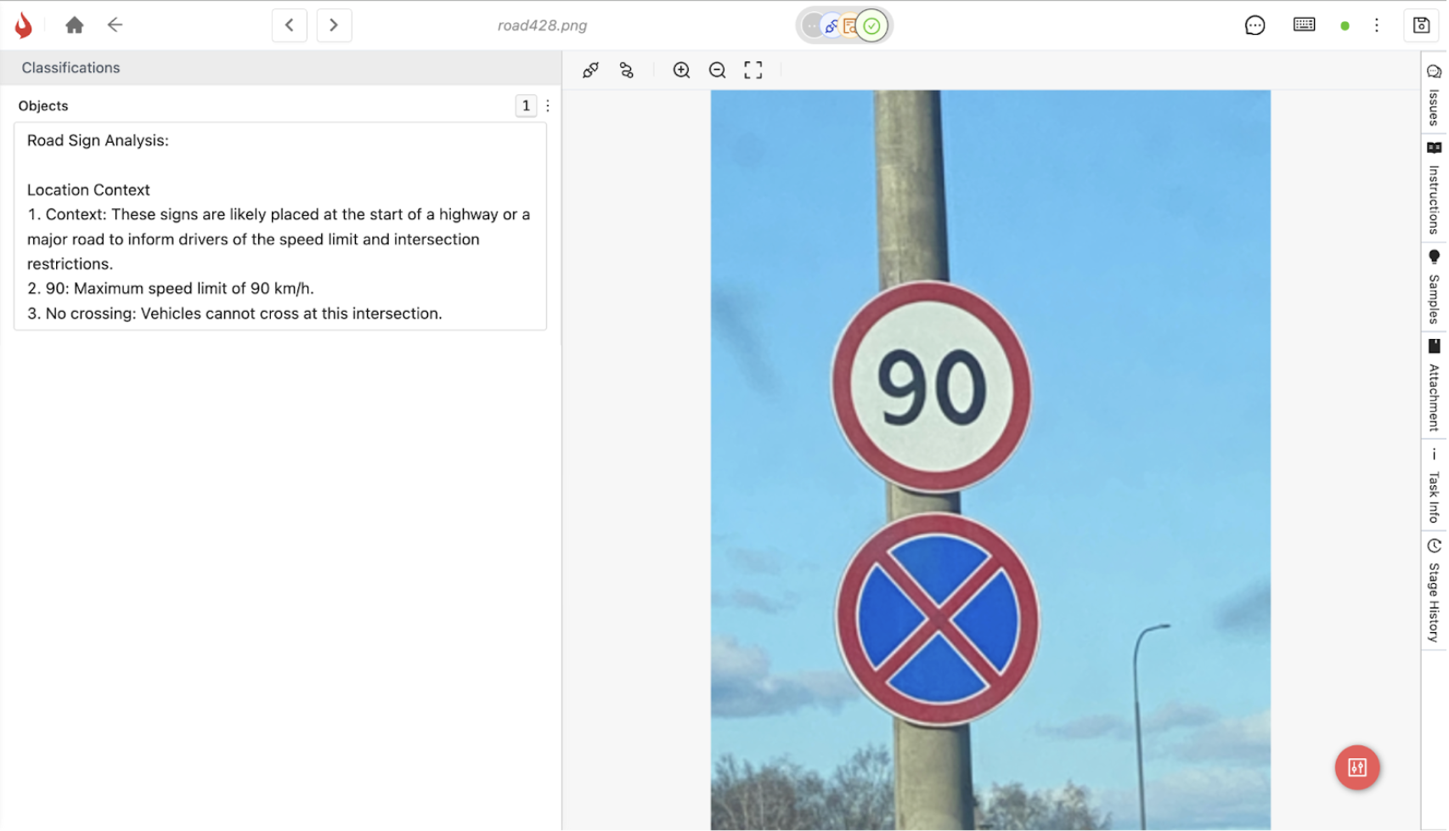Click the "3. No crossing" line
The image size is (1449, 831).
pyautogui.click(x=234, y=314)
